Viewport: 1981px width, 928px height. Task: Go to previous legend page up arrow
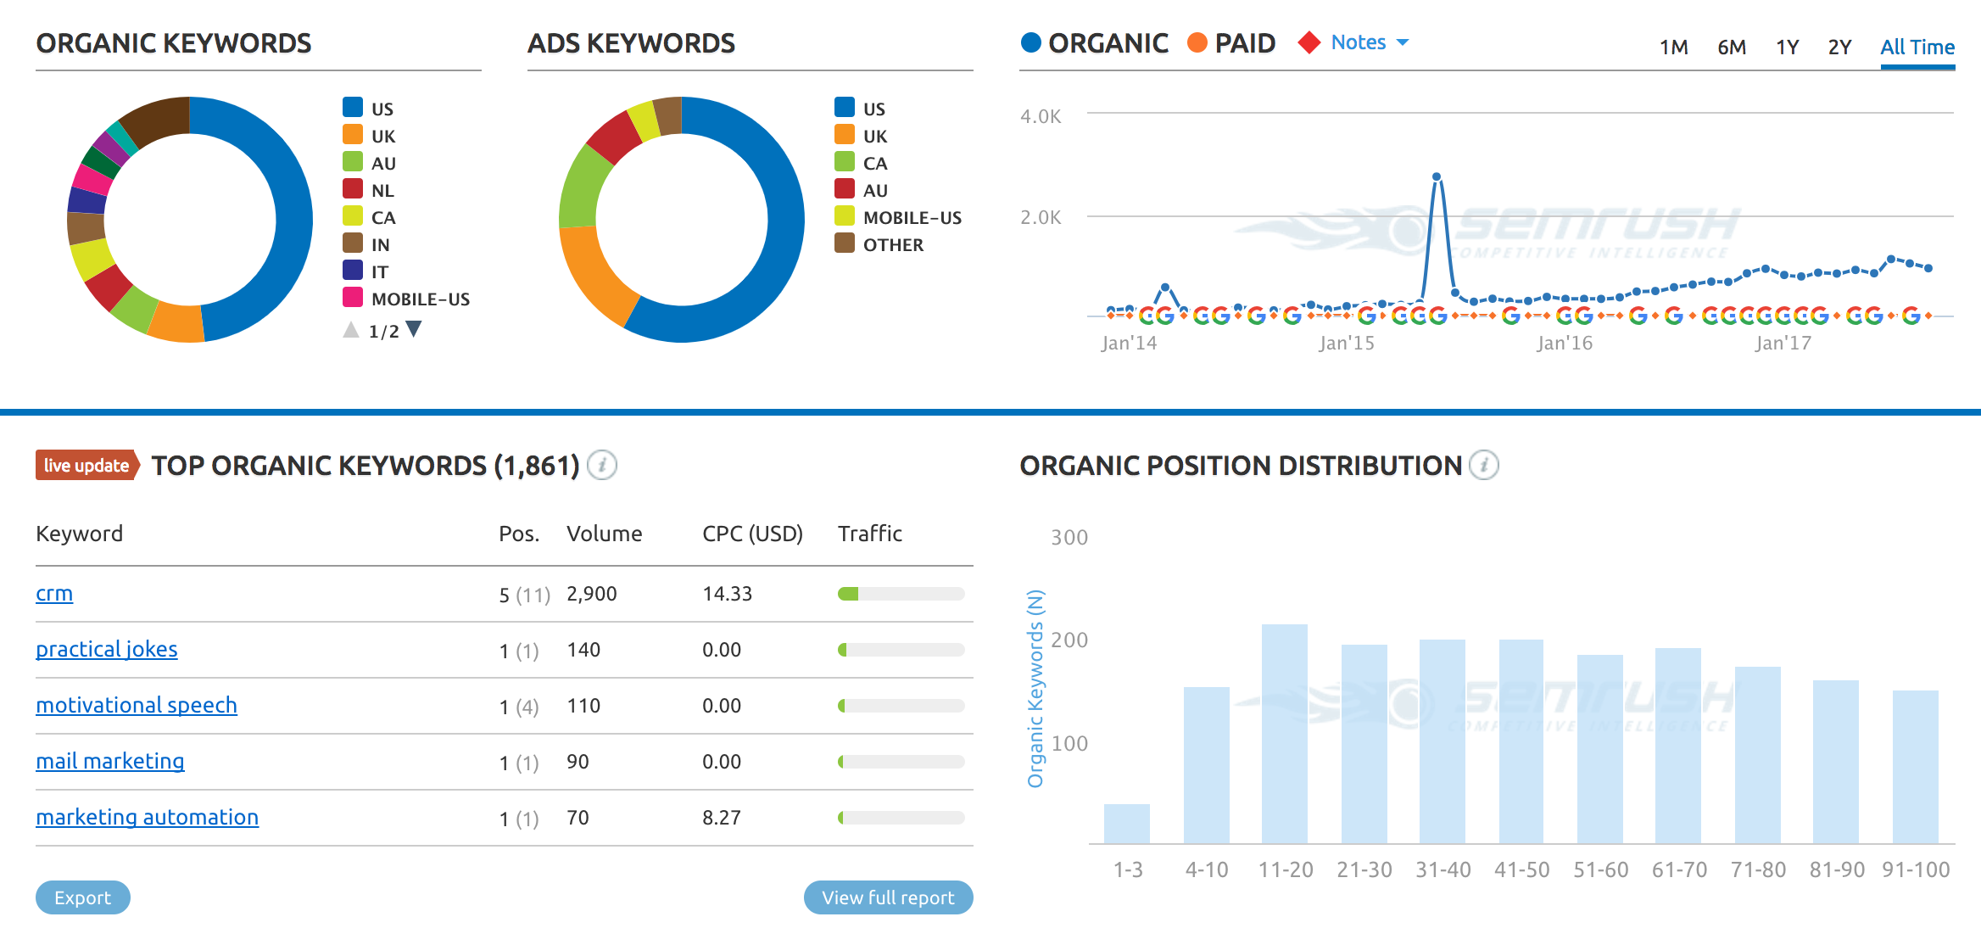(x=351, y=329)
